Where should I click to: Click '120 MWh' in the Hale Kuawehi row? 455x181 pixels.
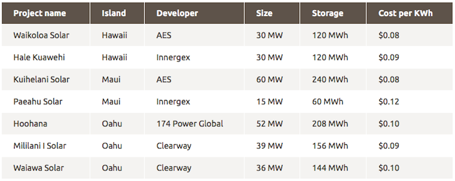coord(330,57)
